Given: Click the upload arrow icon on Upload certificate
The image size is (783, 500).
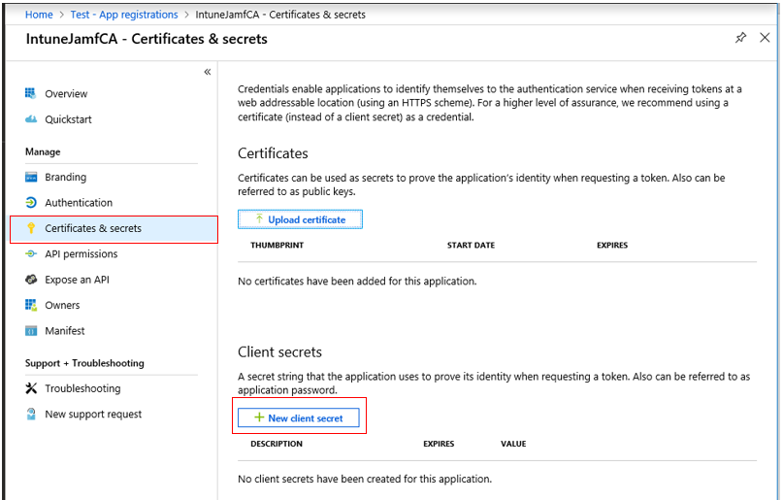Looking at the screenshot, I should [259, 218].
